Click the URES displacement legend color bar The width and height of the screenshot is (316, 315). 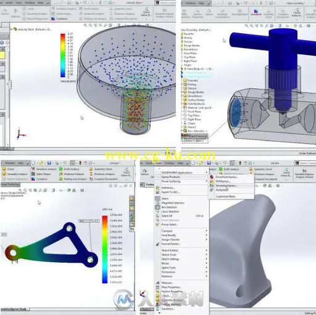click(105, 249)
